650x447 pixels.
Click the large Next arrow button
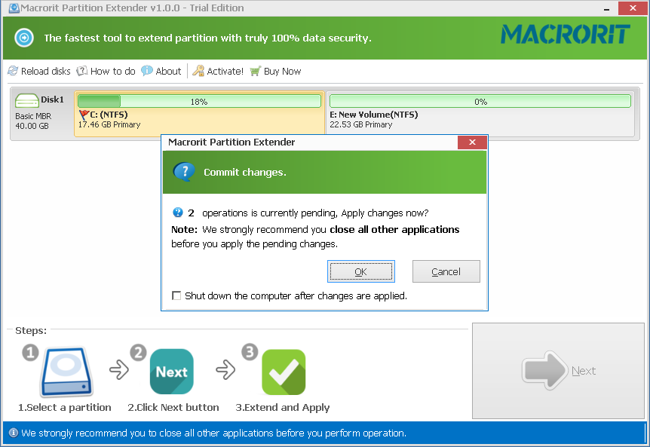click(558, 371)
